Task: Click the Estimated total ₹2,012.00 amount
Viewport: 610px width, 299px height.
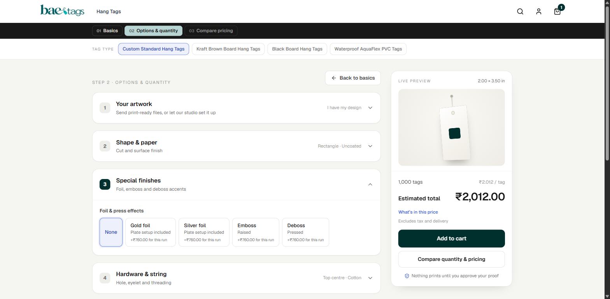Action: (x=480, y=197)
